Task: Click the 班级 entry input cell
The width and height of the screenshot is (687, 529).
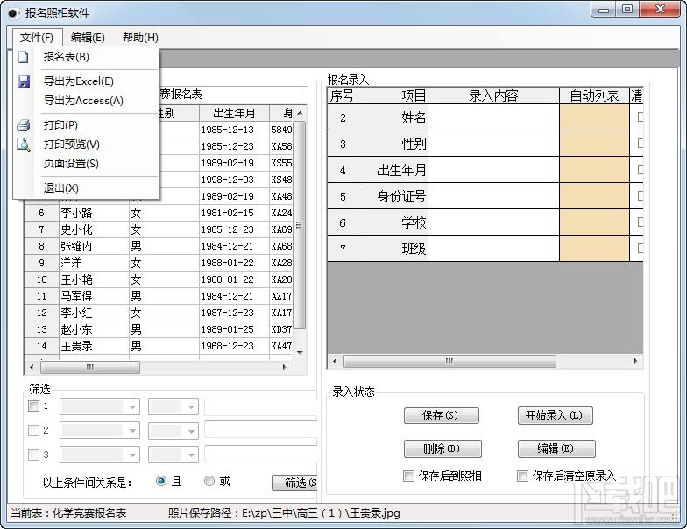Action: pyautogui.click(x=494, y=249)
